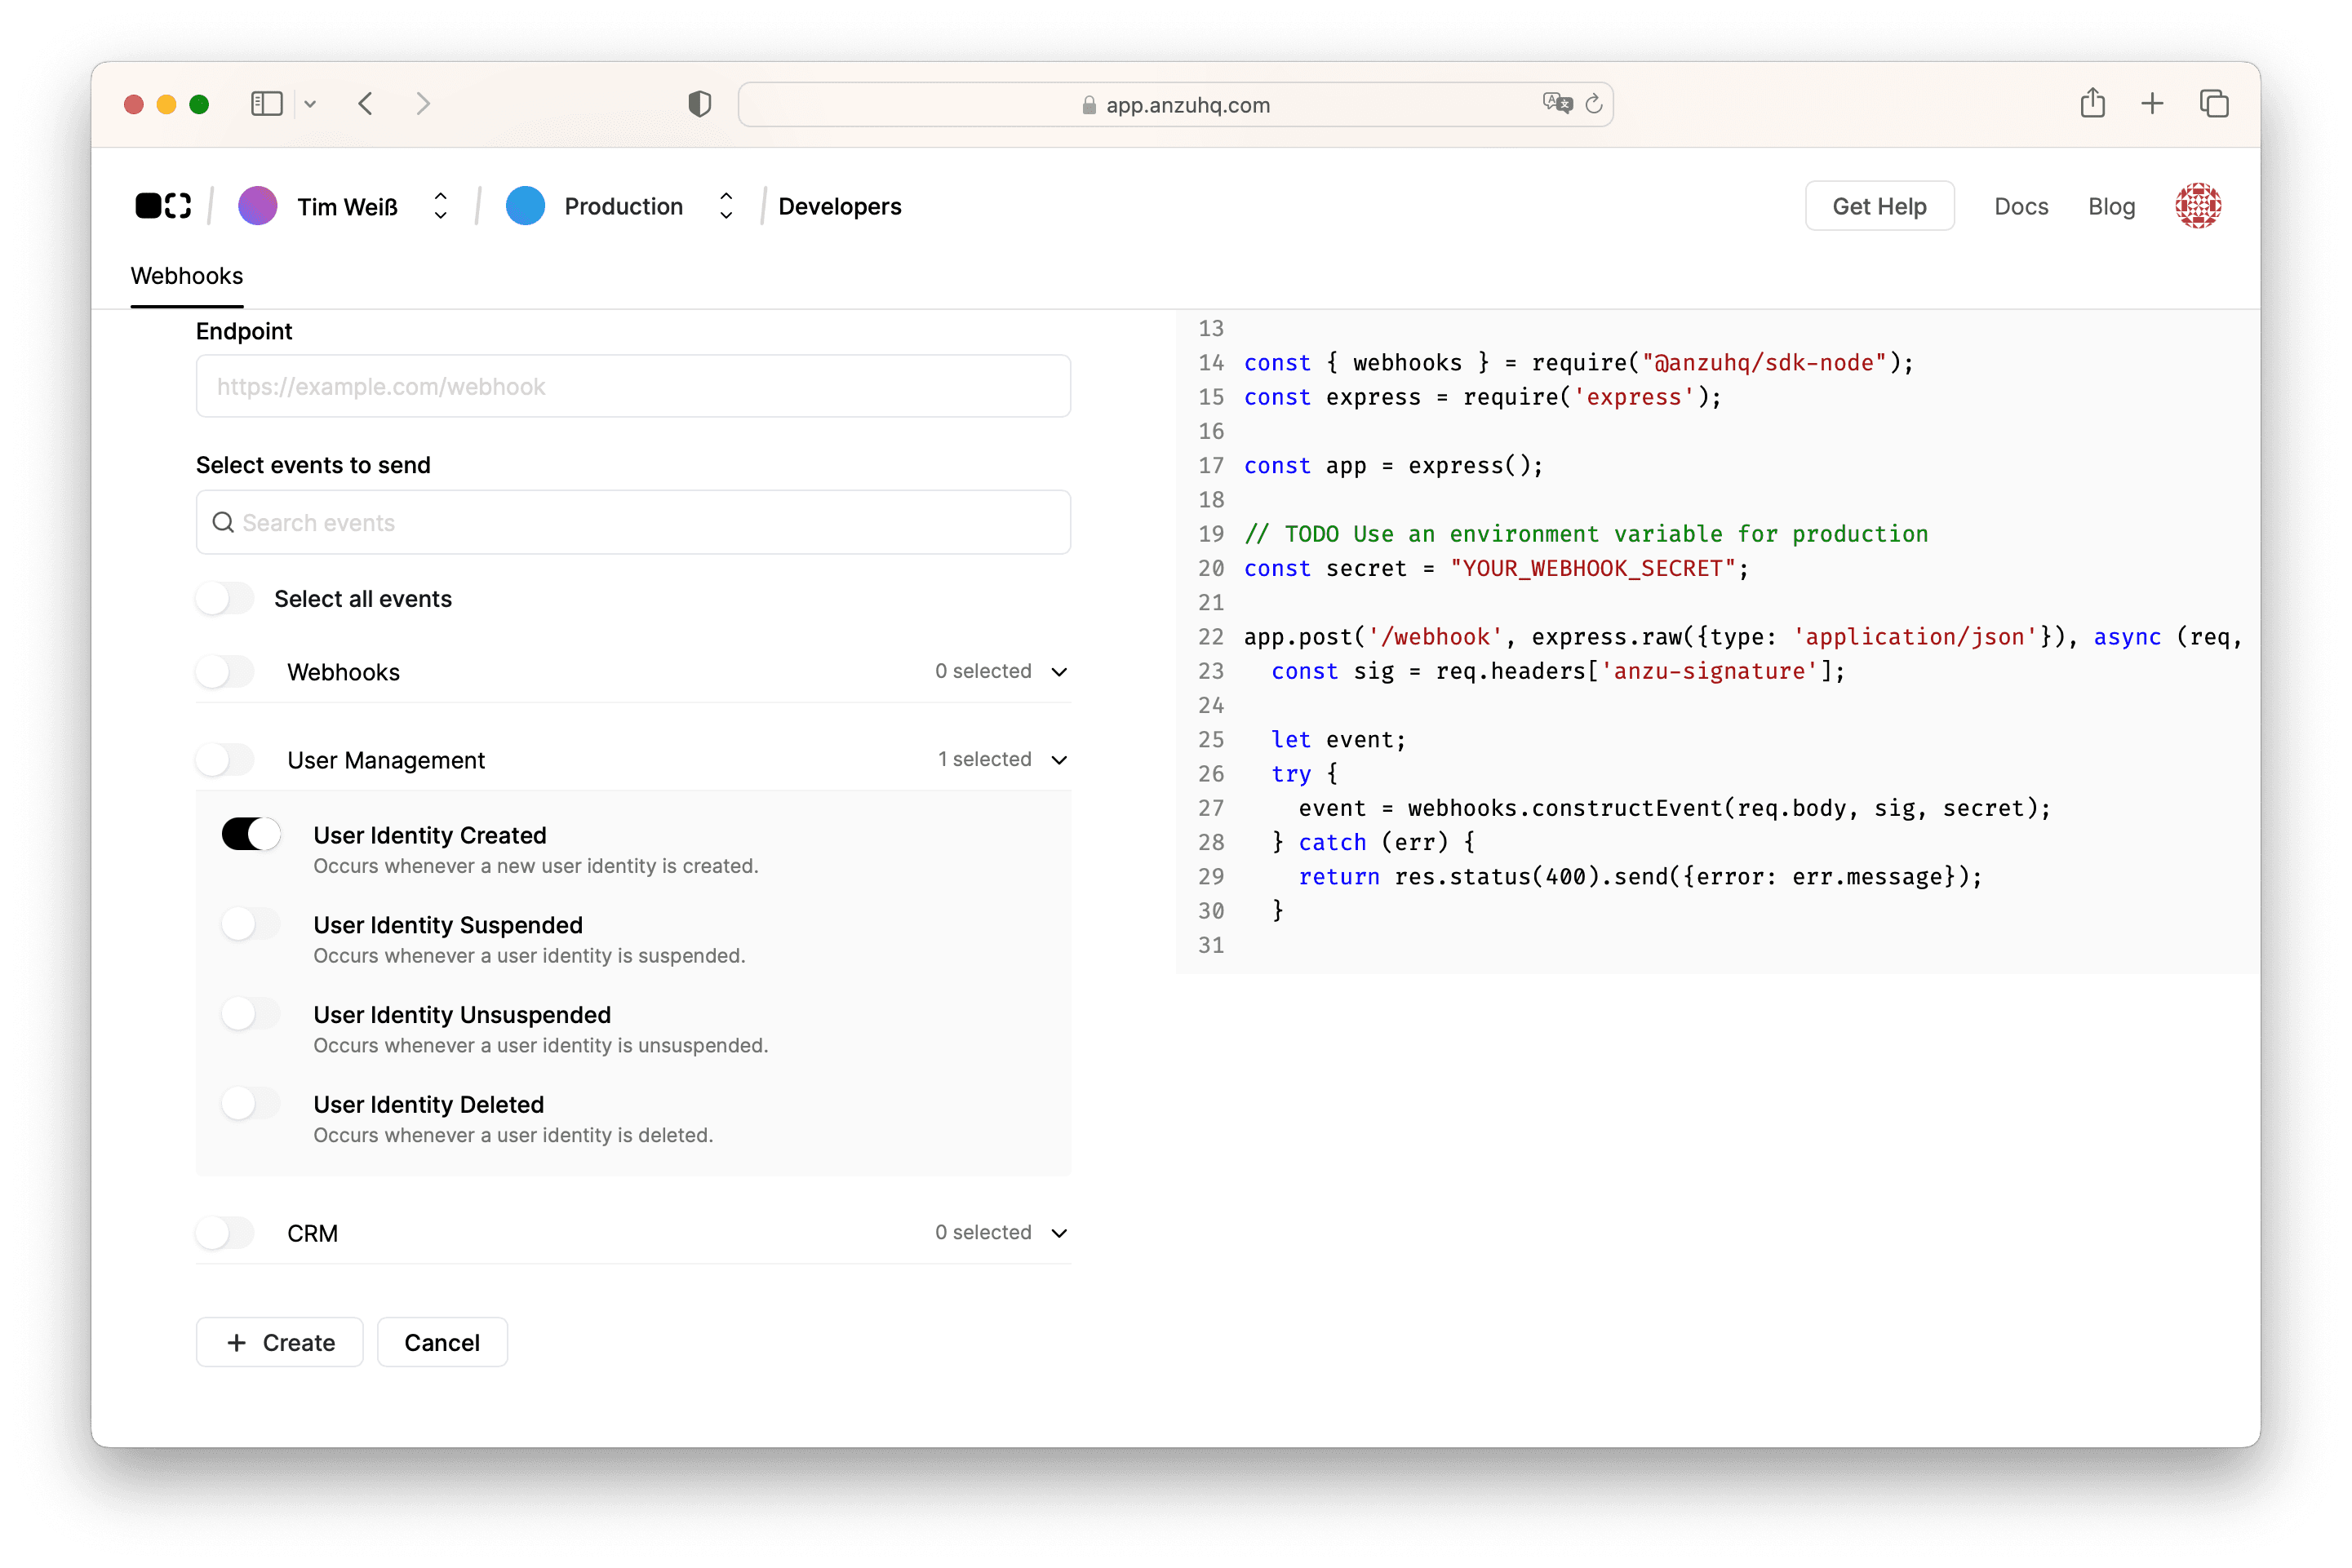2352x1568 pixels.
Task: Open the Tim Weiß account avatar
Action: coord(258,206)
